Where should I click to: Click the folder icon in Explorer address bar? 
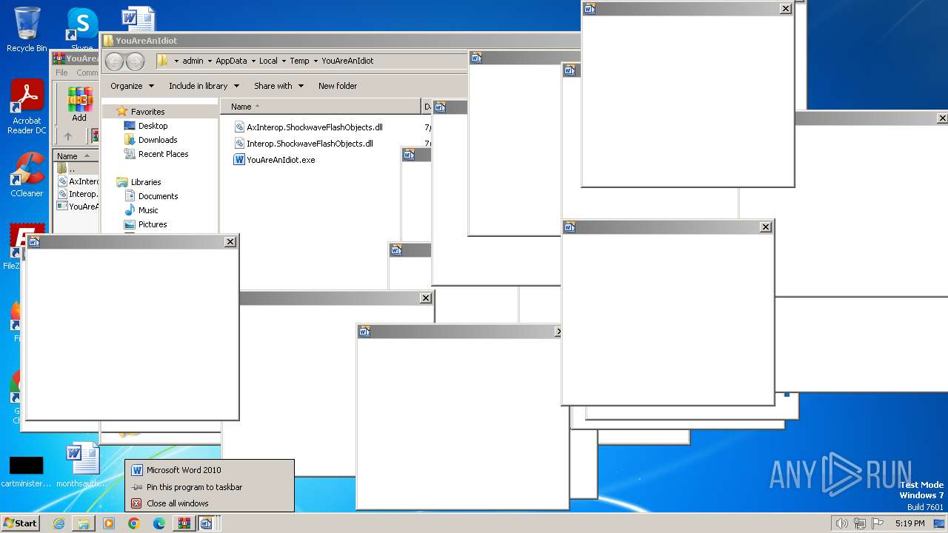click(x=163, y=61)
